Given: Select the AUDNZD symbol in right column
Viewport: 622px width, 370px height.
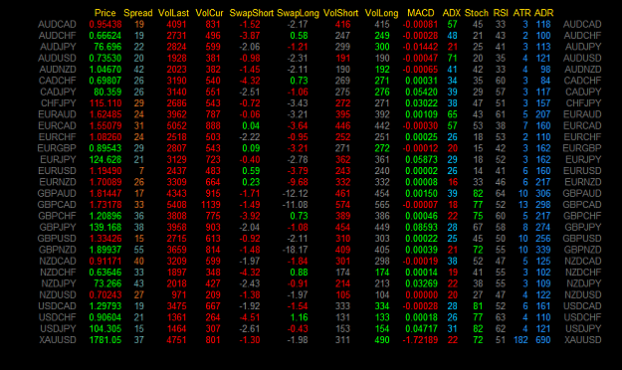Looking at the screenshot, I should click(x=583, y=70).
